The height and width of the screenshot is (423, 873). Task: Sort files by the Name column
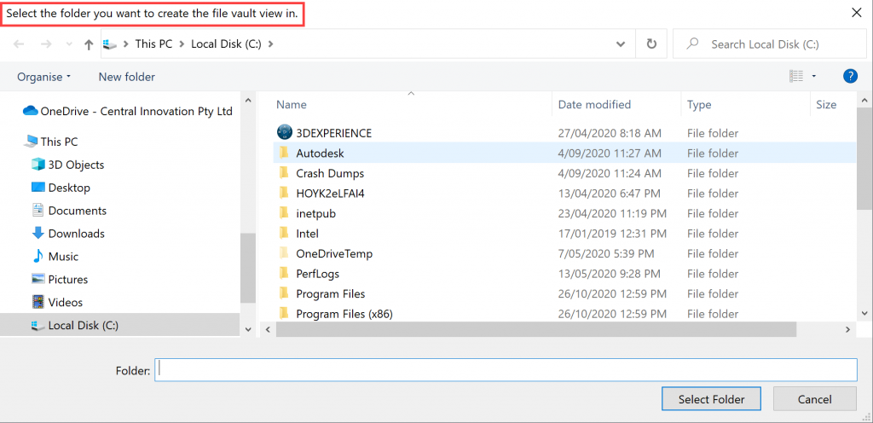pyautogui.click(x=292, y=105)
